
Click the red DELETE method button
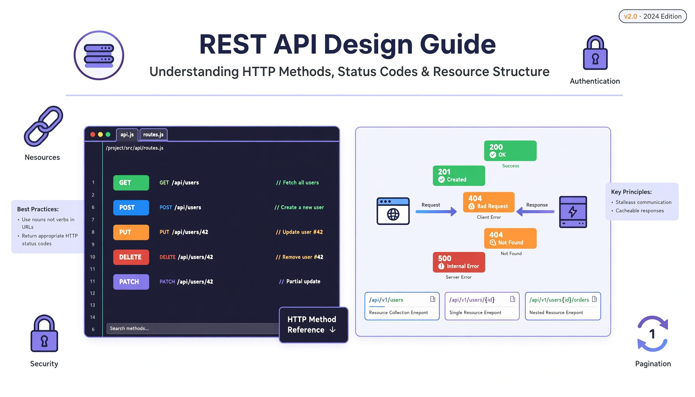[x=131, y=257]
